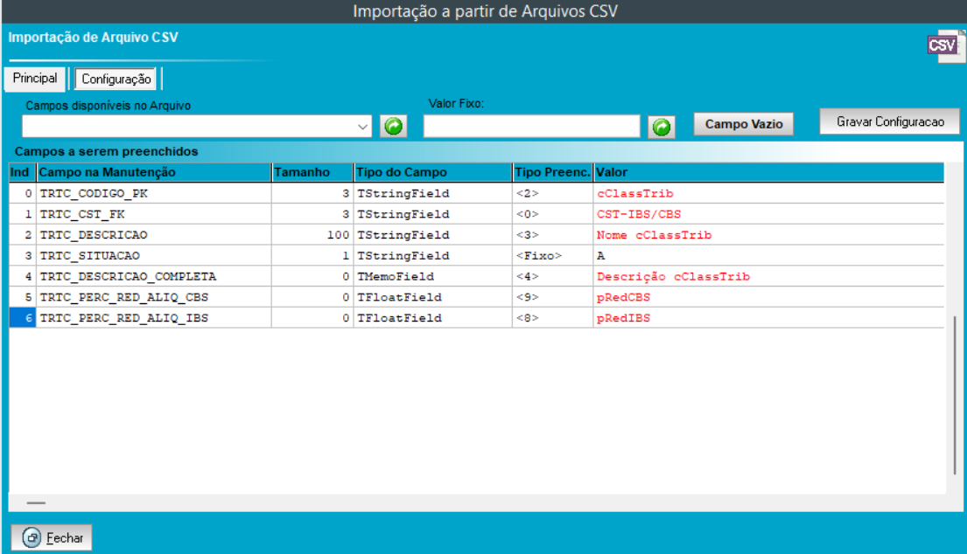Click TRTC_DESCRICAO_COMPLETA row
The height and width of the screenshot is (554, 967).
pos(153,277)
